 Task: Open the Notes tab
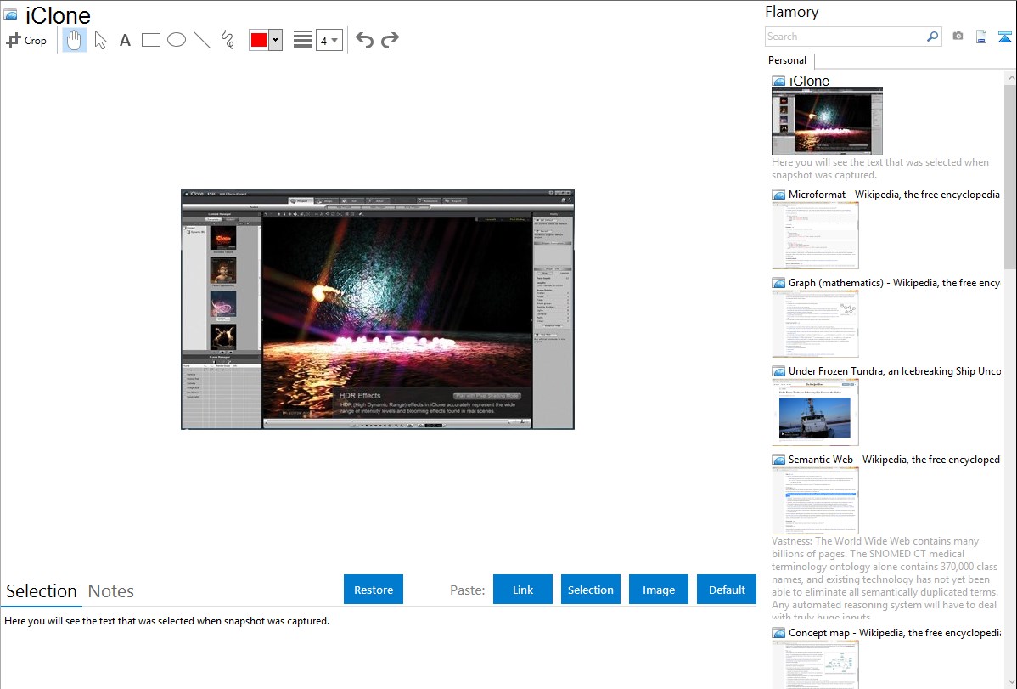tap(111, 591)
